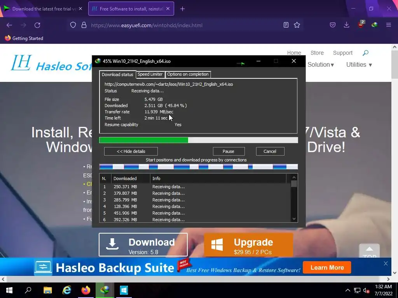Launch Internet Explorer from taskbar
The width and height of the screenshot is (398, 298).
tap(66, 290)
